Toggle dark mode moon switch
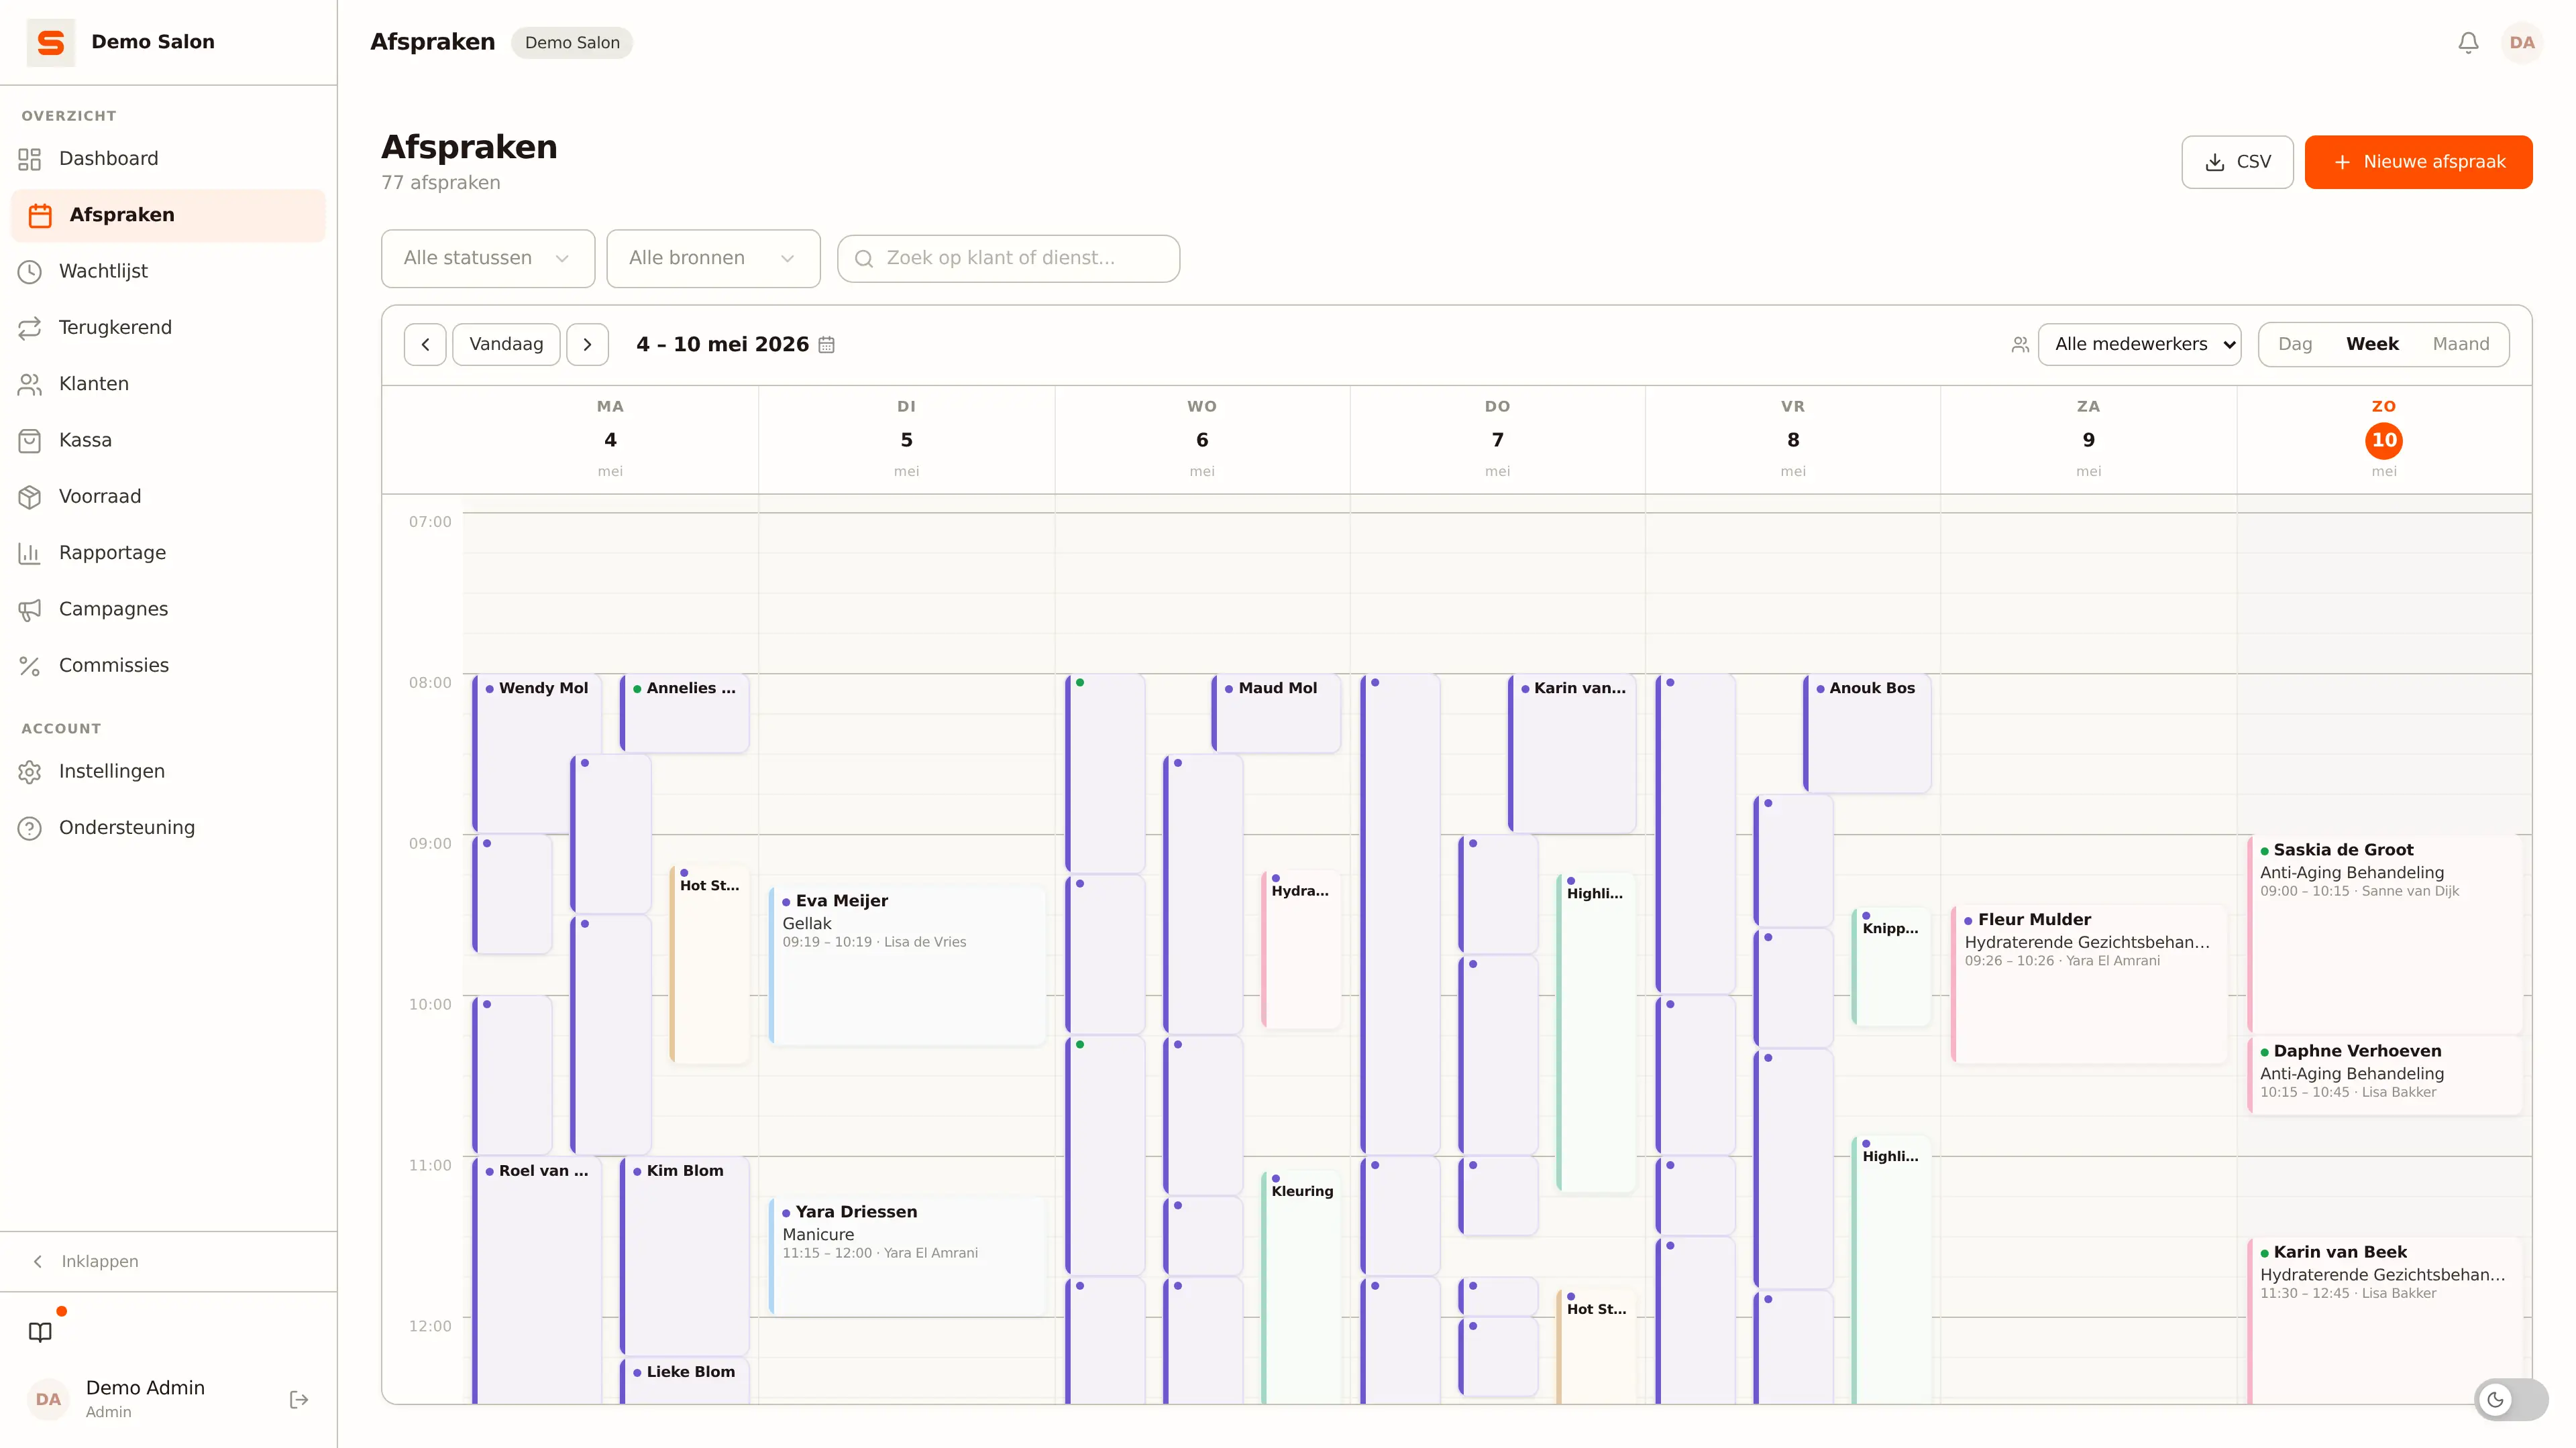Screen dimensions: 2576x1448 2510,1399
